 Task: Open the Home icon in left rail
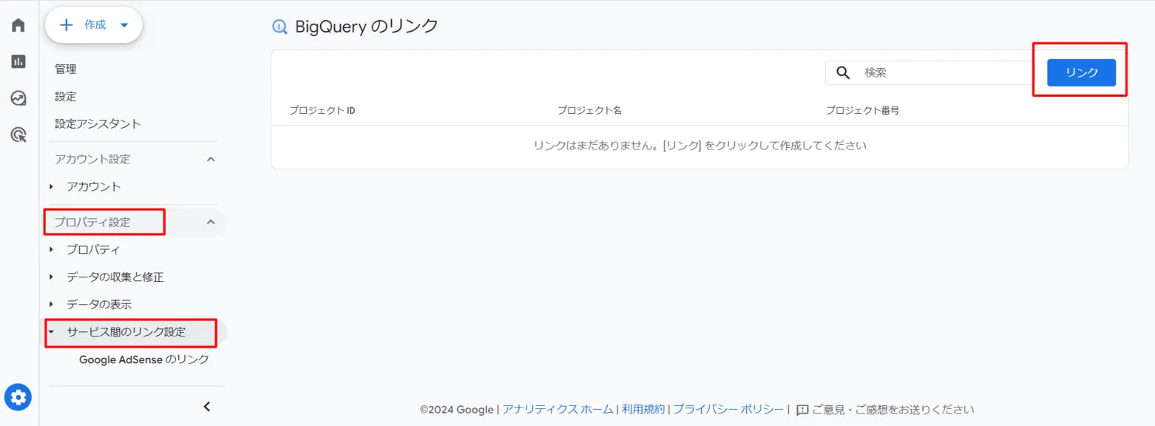tap(18, 25)
